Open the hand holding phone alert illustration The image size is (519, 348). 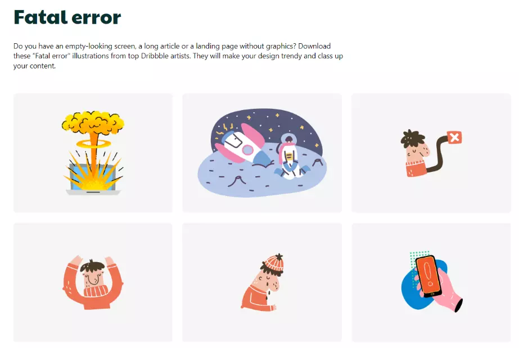[431, 282]
